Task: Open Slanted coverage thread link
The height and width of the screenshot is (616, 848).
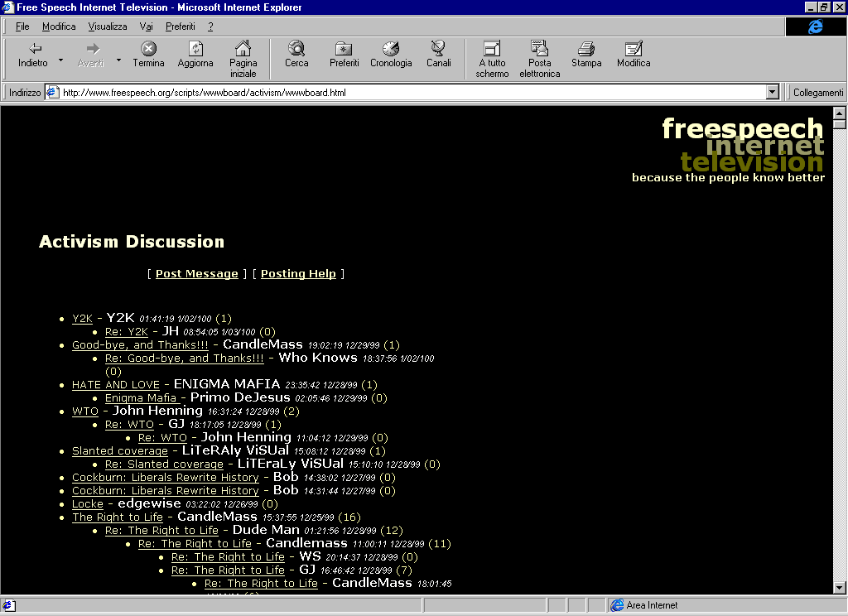Action: point(120,451)
